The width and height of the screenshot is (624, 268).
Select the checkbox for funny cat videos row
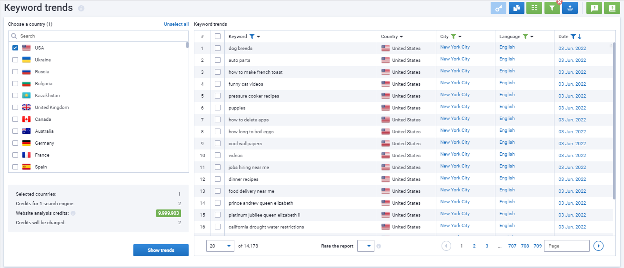[218, 84]
